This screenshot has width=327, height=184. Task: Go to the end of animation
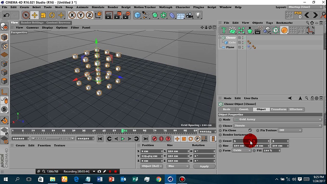(x=145, y=139)
